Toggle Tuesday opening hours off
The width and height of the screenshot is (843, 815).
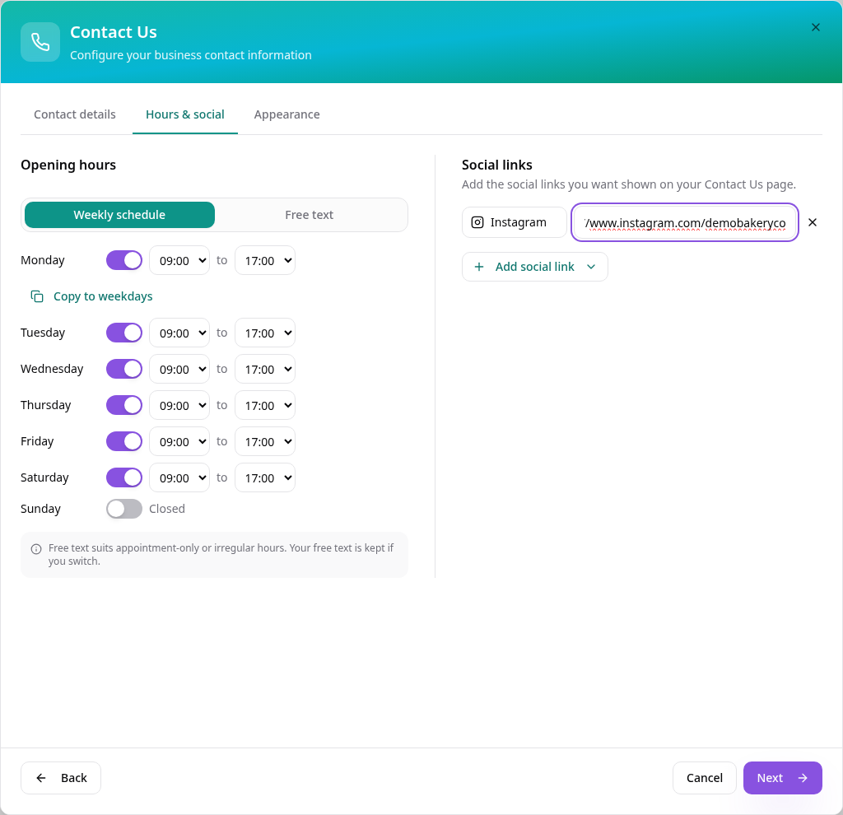(x=124, y=333)
